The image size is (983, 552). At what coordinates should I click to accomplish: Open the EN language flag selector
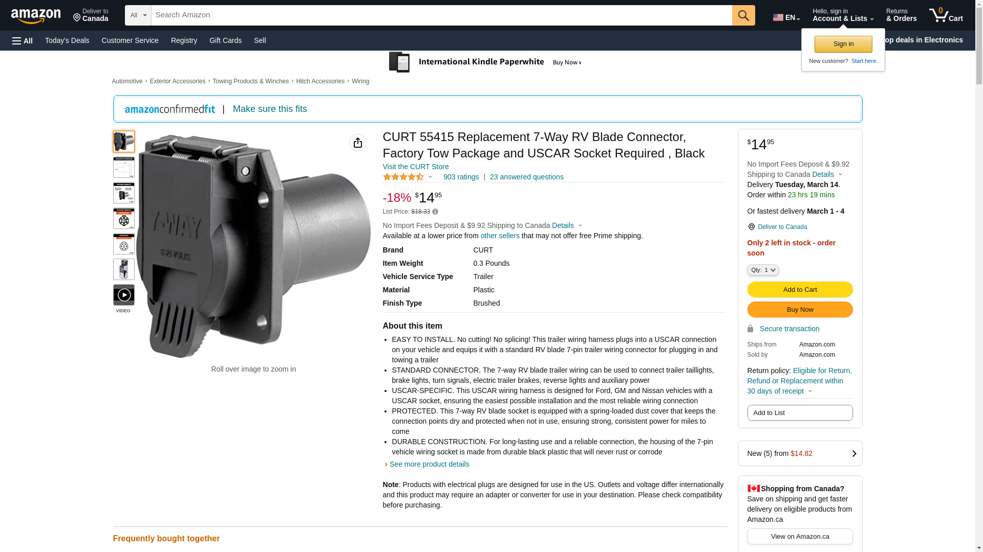coord(786,17)
